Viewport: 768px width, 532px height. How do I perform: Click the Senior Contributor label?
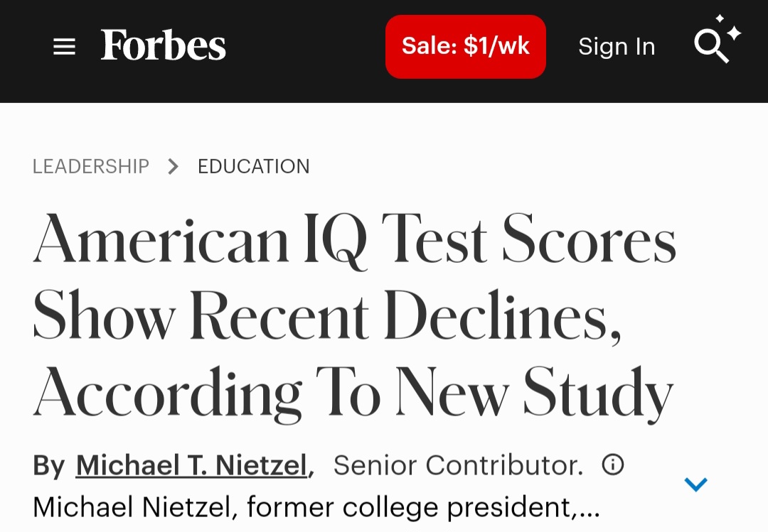click(458, 465)
